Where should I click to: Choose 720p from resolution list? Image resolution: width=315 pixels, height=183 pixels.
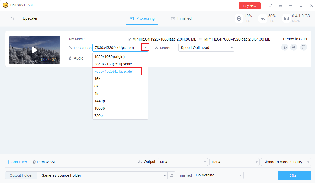[120, 116]
